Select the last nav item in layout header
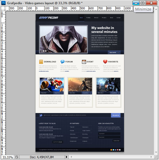Screen dimensions: 159x160 click(x=118, y=18)
